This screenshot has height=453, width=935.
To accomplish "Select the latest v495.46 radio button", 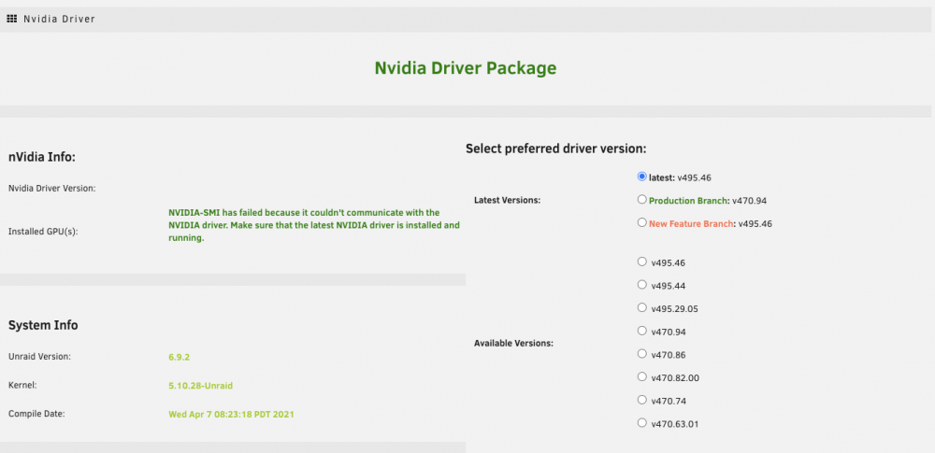I will pyautogui.click(x=641, y=177).
